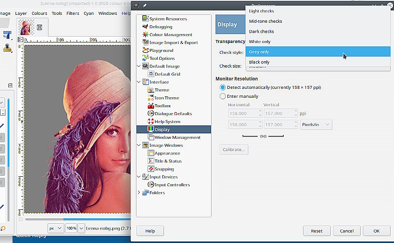Select Input Devices page icon
This screenshot has height=243, width=394.
(x=145, y=177)
